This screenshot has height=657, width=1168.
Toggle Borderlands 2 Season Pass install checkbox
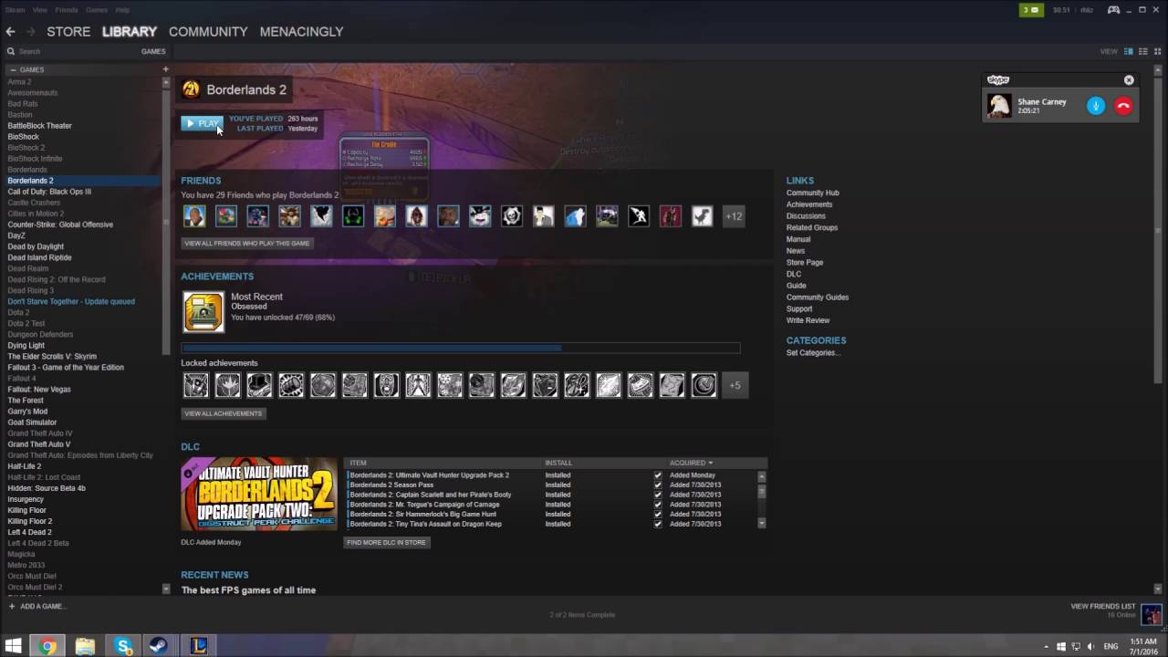pos(658,485)
